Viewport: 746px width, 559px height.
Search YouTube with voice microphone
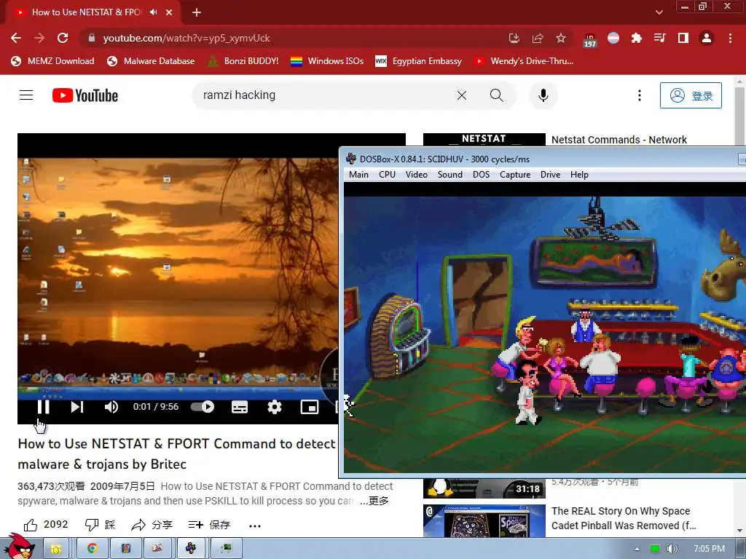(543, 95)
